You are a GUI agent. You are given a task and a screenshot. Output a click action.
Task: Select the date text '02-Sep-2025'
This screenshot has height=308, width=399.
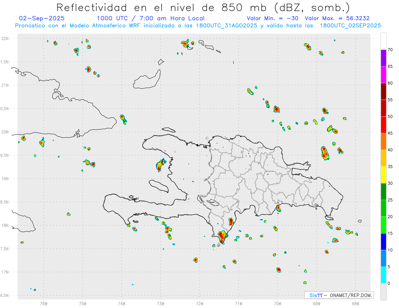point(42,18)
